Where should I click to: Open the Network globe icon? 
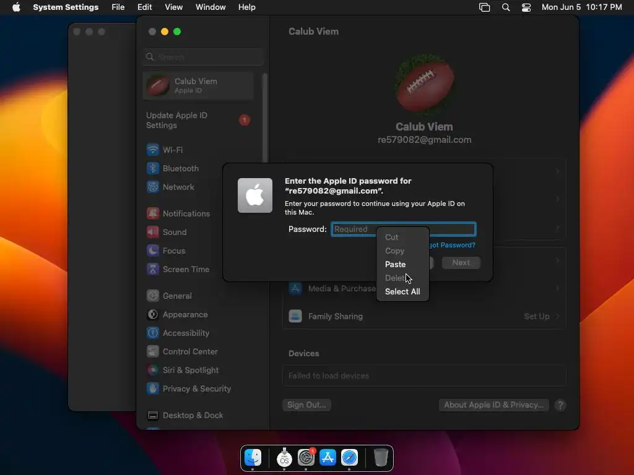152,187
